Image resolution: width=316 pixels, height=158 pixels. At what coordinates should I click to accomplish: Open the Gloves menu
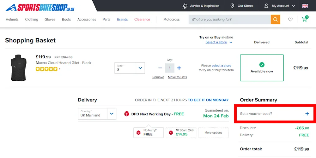[50, 20]
